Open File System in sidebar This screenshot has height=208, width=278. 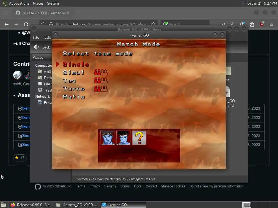pyautogui.click(x=45, y=84)
